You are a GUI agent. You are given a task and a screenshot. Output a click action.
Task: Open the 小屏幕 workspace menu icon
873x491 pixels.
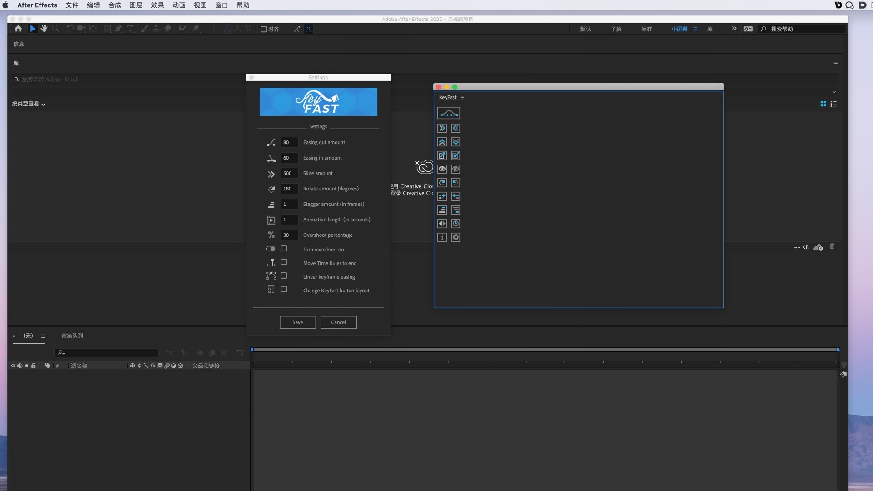[695, 29]
